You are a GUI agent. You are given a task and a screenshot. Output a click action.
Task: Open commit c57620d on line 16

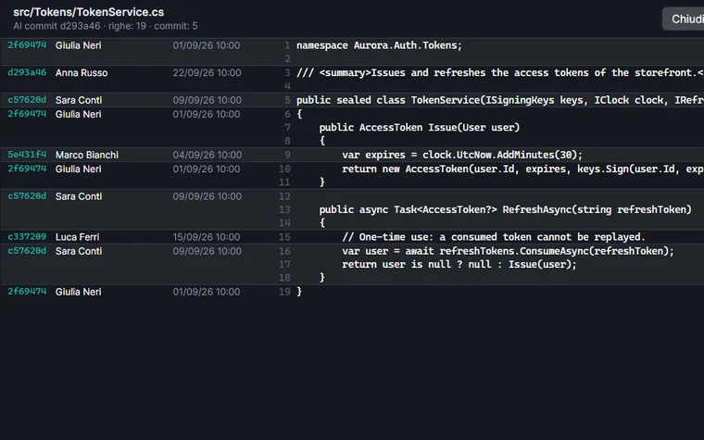[27, 250]
